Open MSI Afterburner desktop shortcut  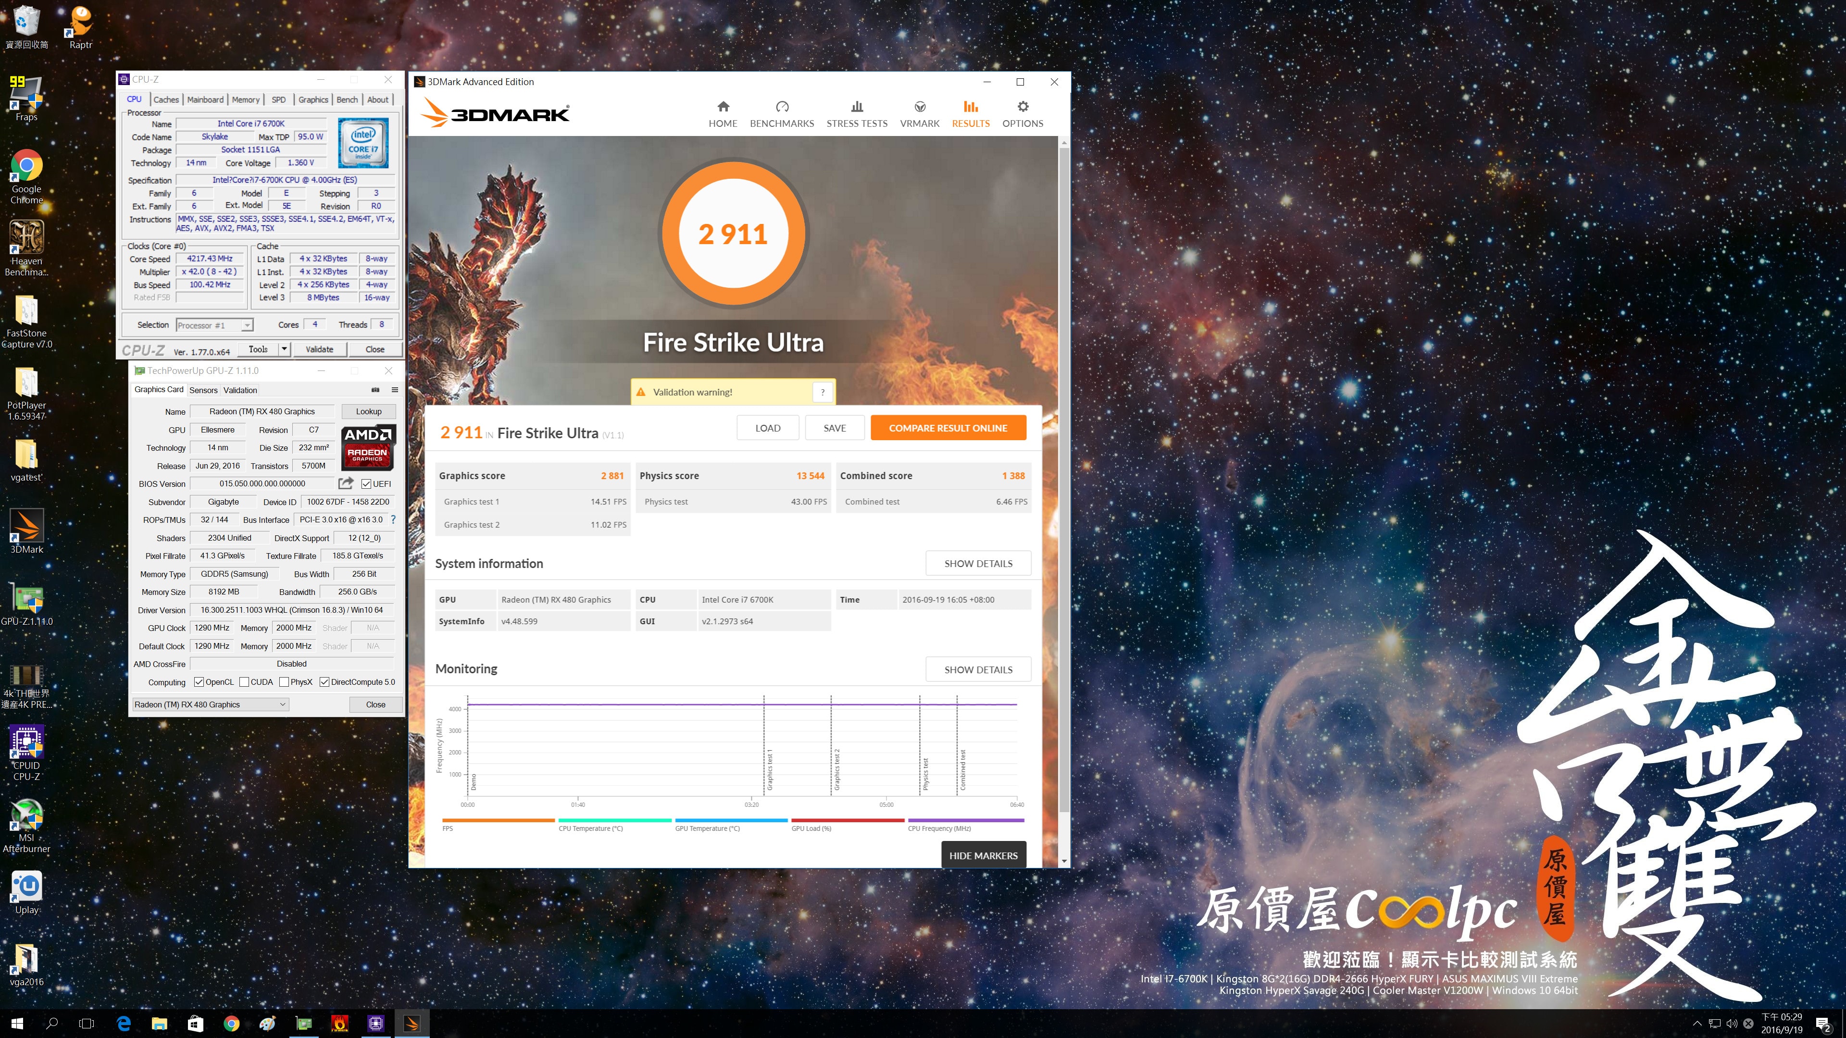(26, 825)
